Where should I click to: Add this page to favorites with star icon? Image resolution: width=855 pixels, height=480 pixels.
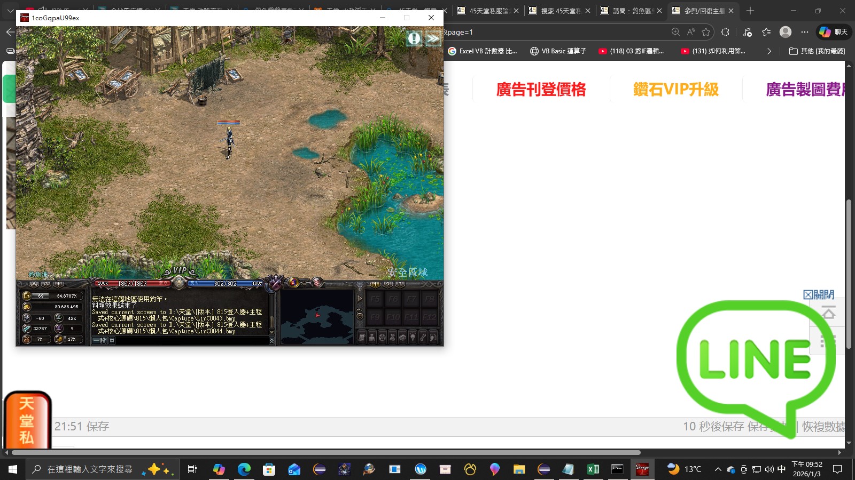tap(706, 32)
